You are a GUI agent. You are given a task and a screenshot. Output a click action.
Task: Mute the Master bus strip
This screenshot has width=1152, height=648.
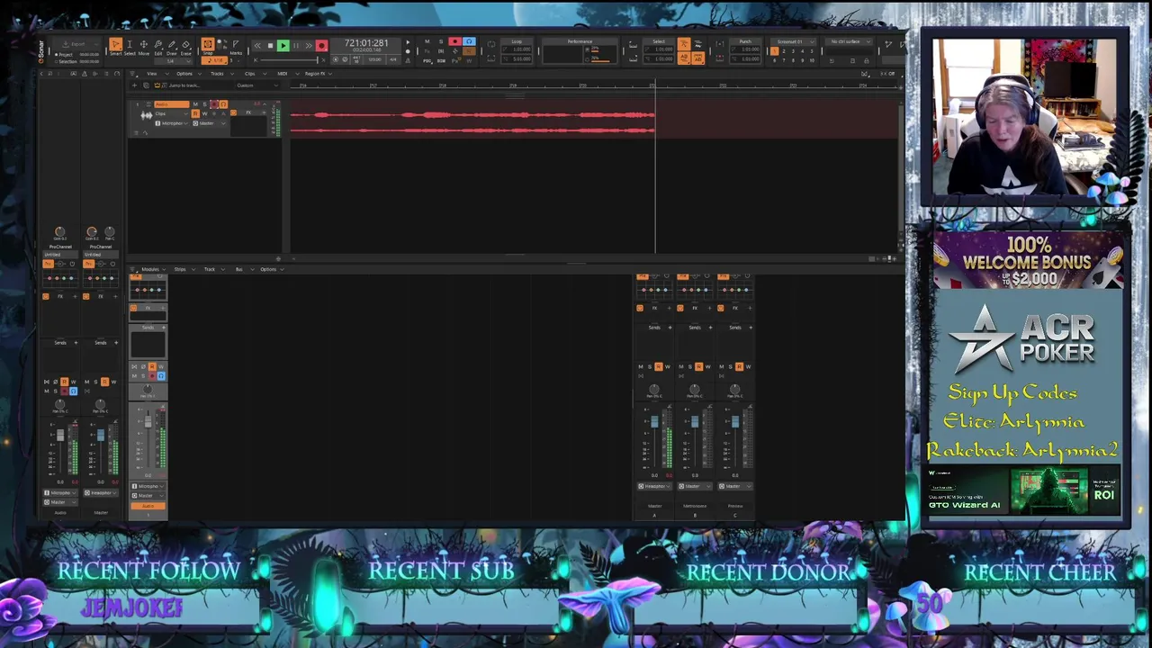(641, 366)
